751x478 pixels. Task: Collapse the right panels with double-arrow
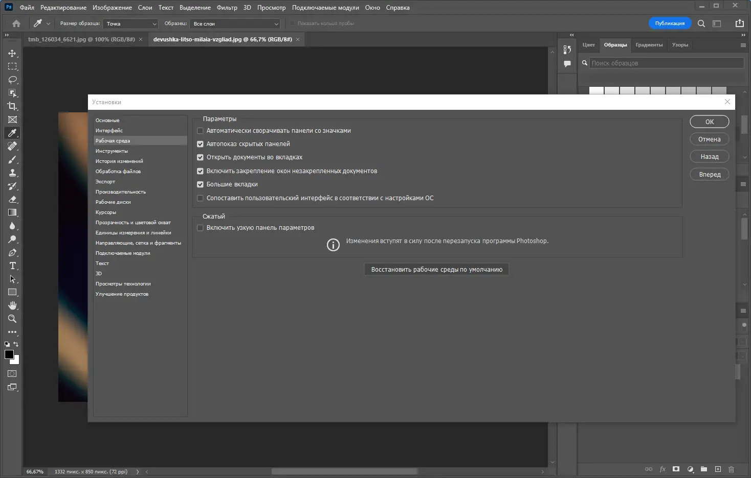[743, 35]
